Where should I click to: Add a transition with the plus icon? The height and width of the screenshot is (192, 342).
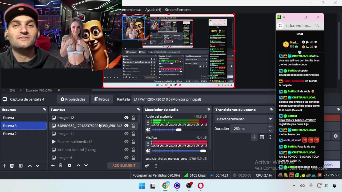click(254, 137)
